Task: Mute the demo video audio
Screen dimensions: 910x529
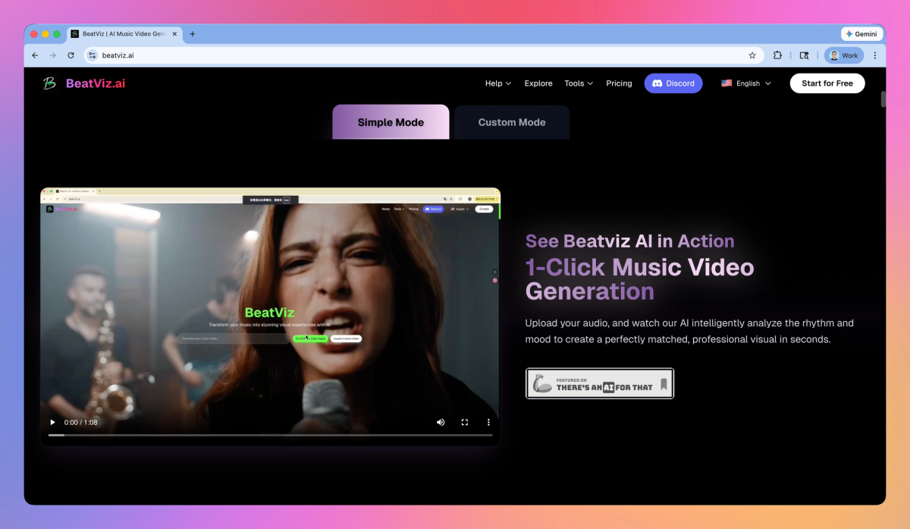Action: pyautogui.click(x=441, y=422)
